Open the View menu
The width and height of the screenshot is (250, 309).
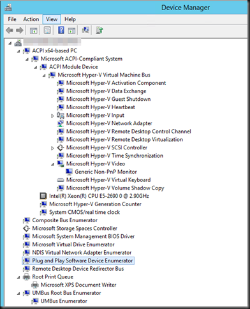[x=52, y=19]
